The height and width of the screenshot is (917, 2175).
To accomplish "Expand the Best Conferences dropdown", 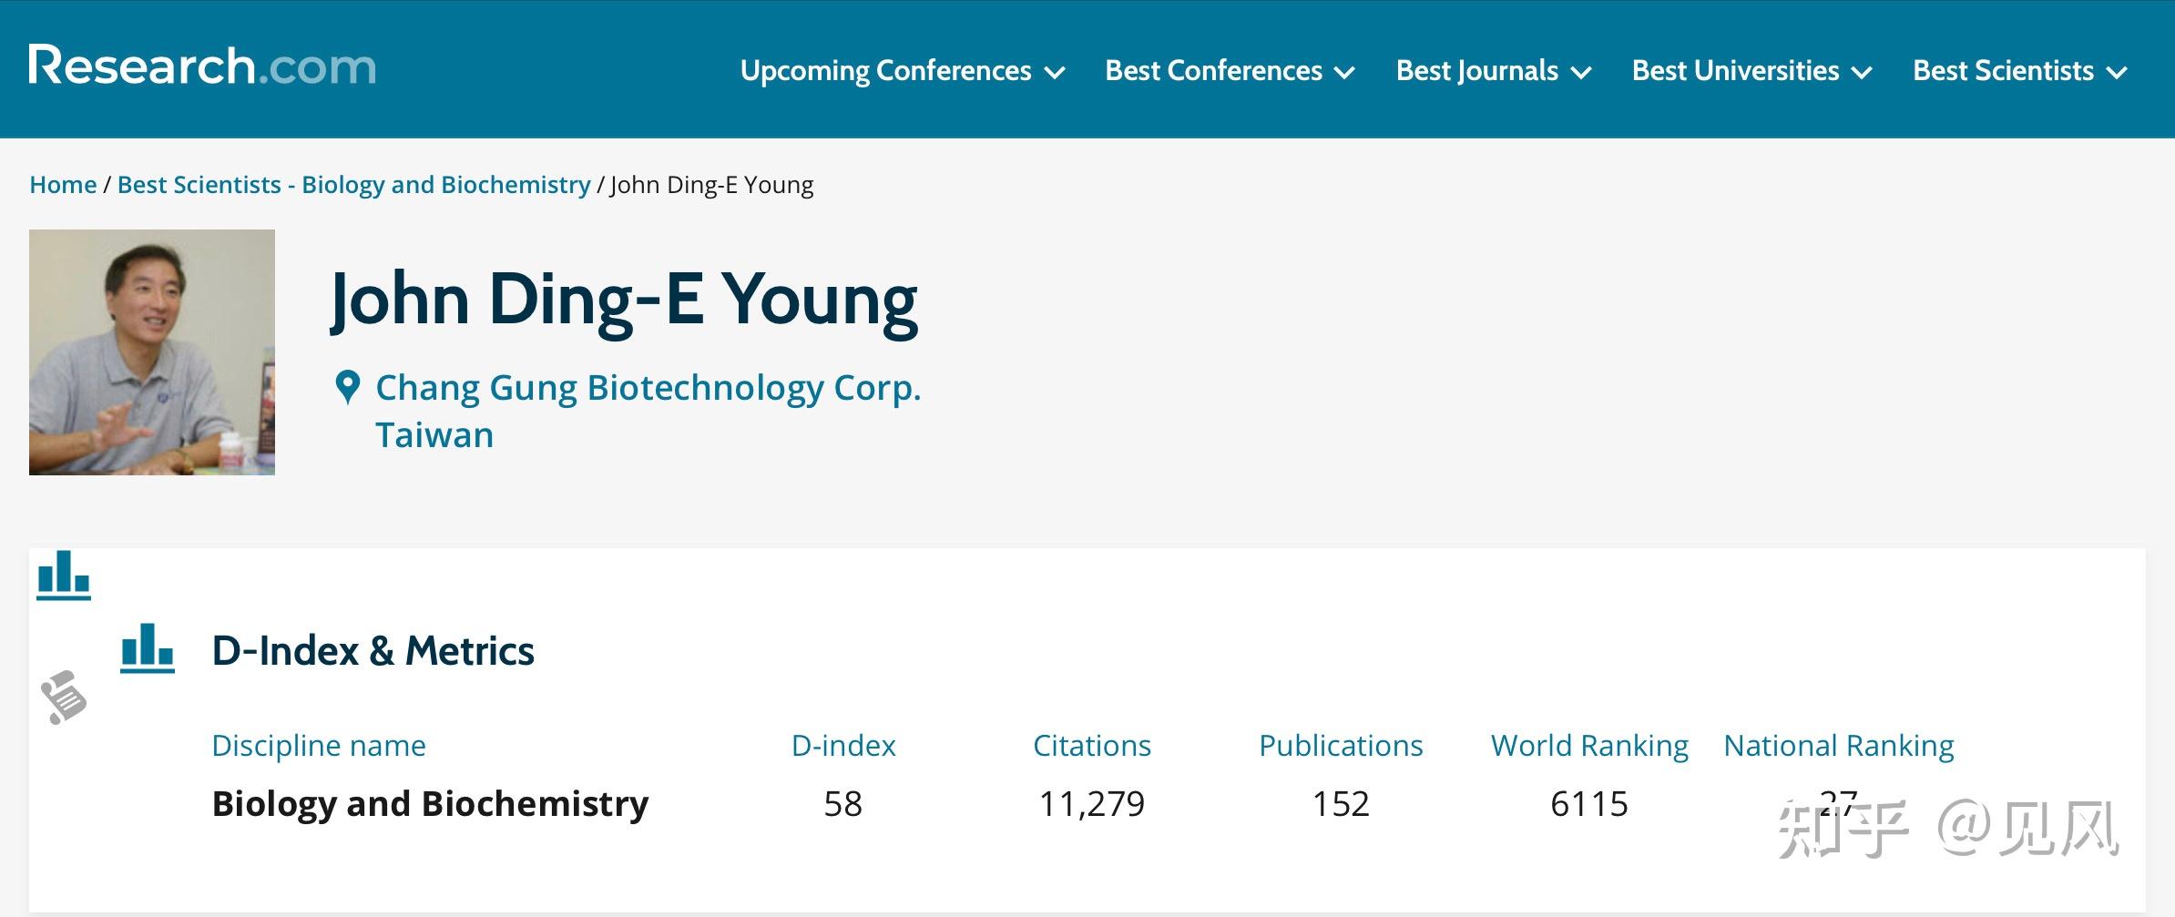I will (1230, 71).
